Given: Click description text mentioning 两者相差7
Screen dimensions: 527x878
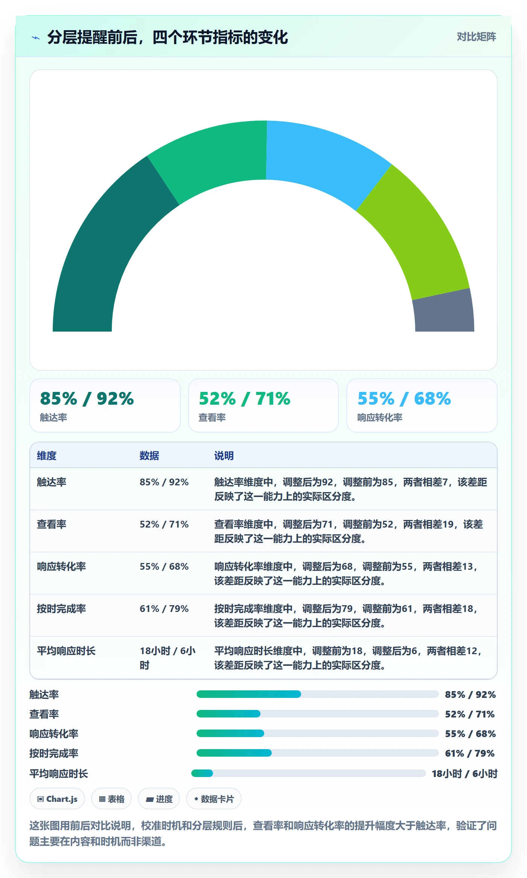Looking at the screenshot, I should (350, 489).
